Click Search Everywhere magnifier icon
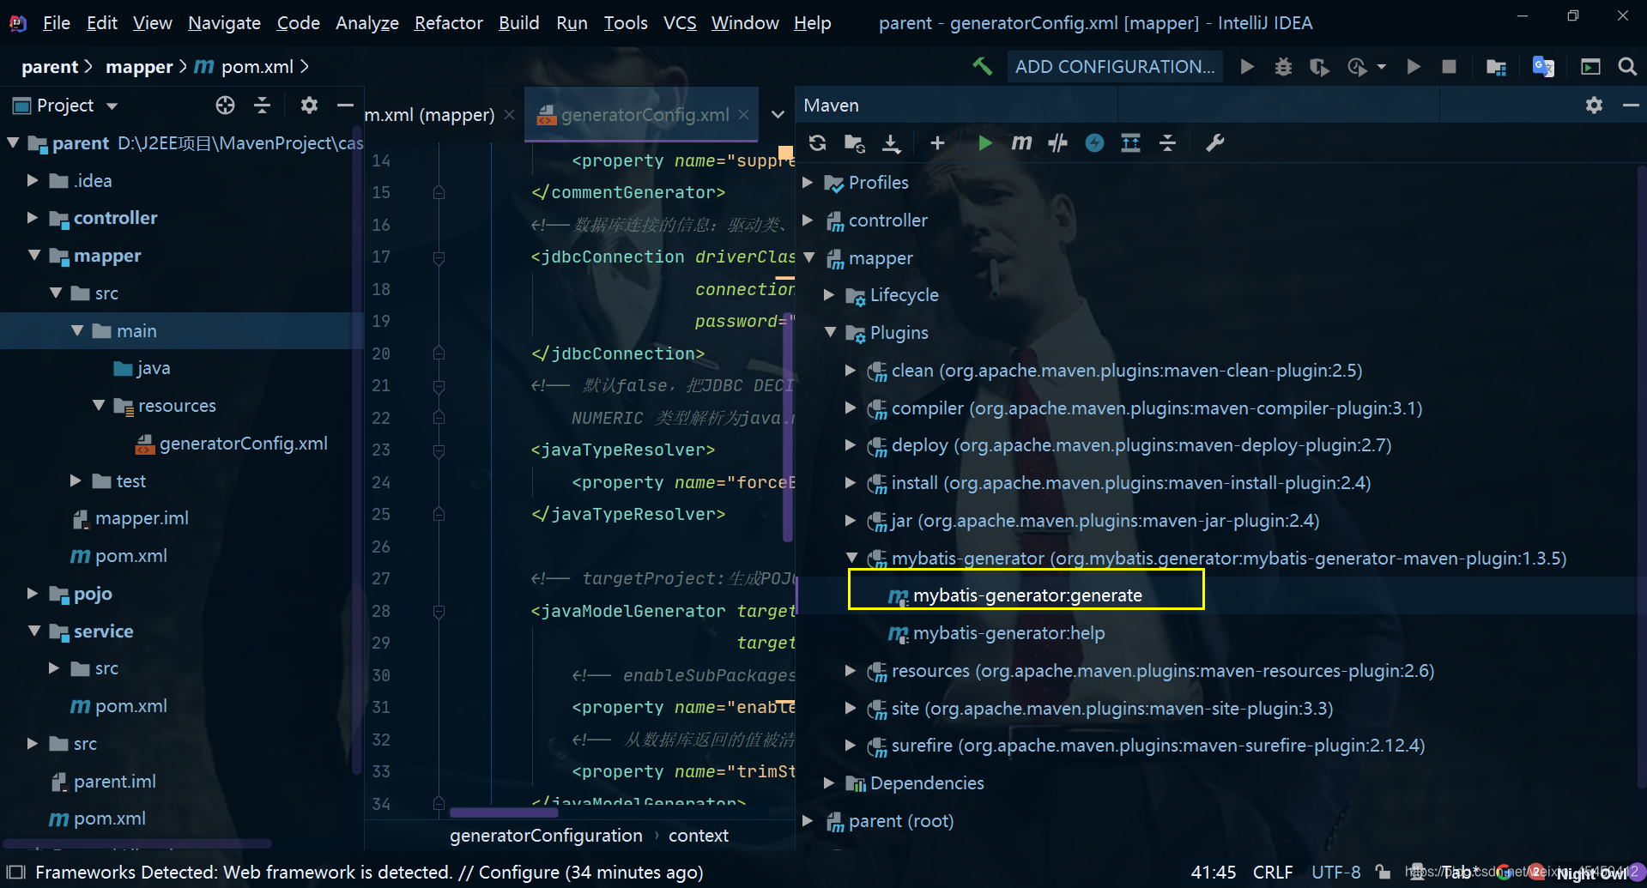 (1626, 66)
